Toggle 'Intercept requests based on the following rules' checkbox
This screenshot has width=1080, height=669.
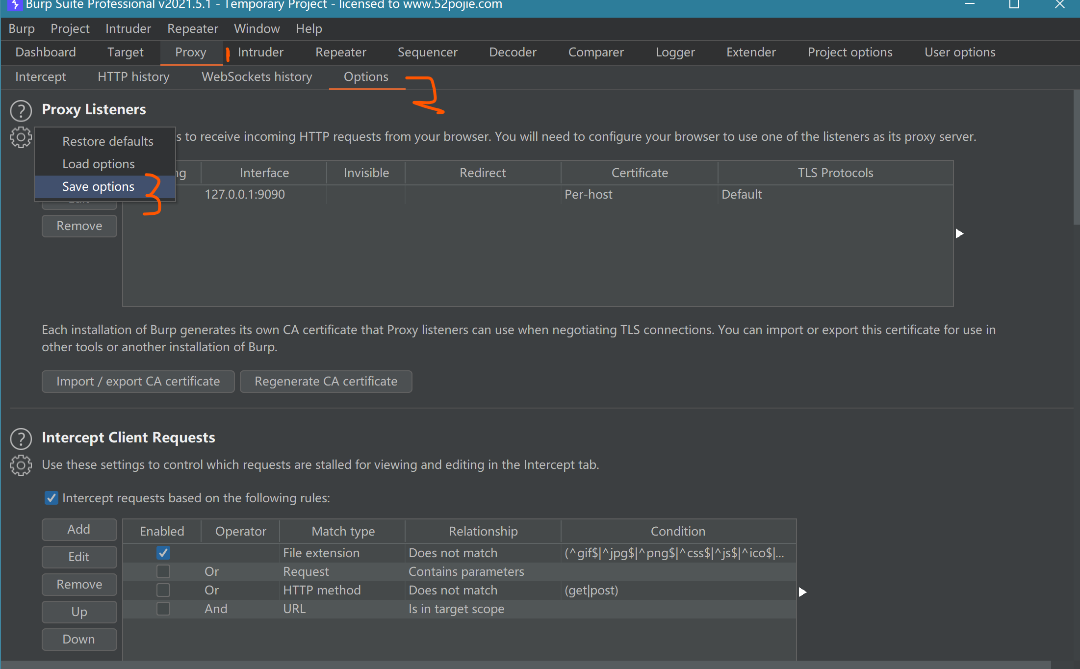coord(51,498)
